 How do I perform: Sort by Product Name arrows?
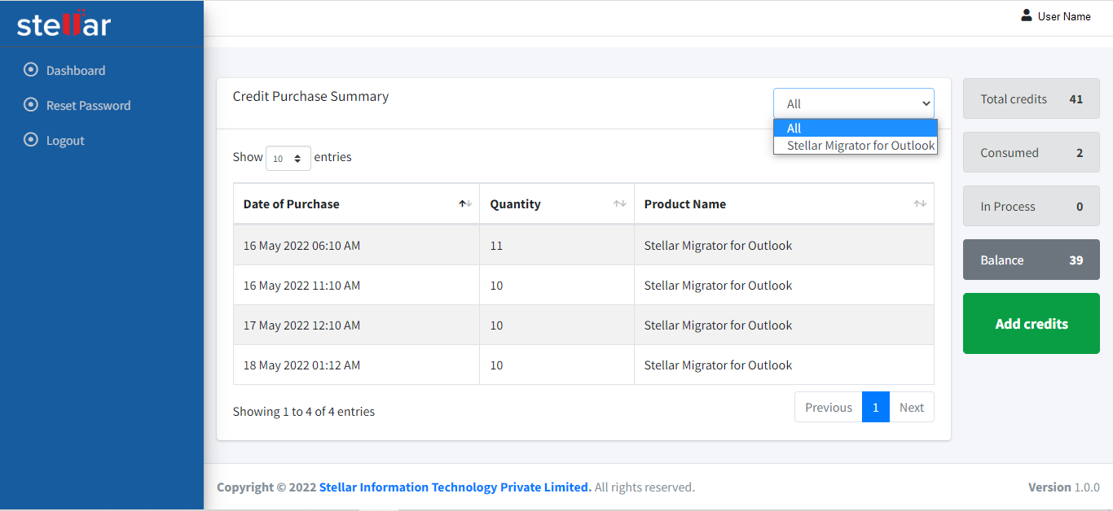(x=920, y=204)
